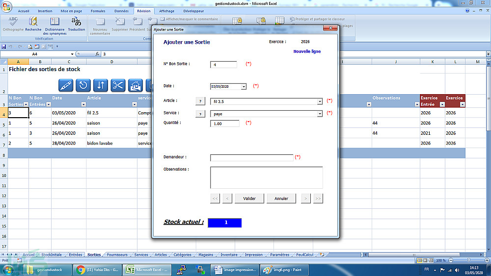The image size is (491, 276).
Task: Click the Valider button
Action: click(249, 199)
